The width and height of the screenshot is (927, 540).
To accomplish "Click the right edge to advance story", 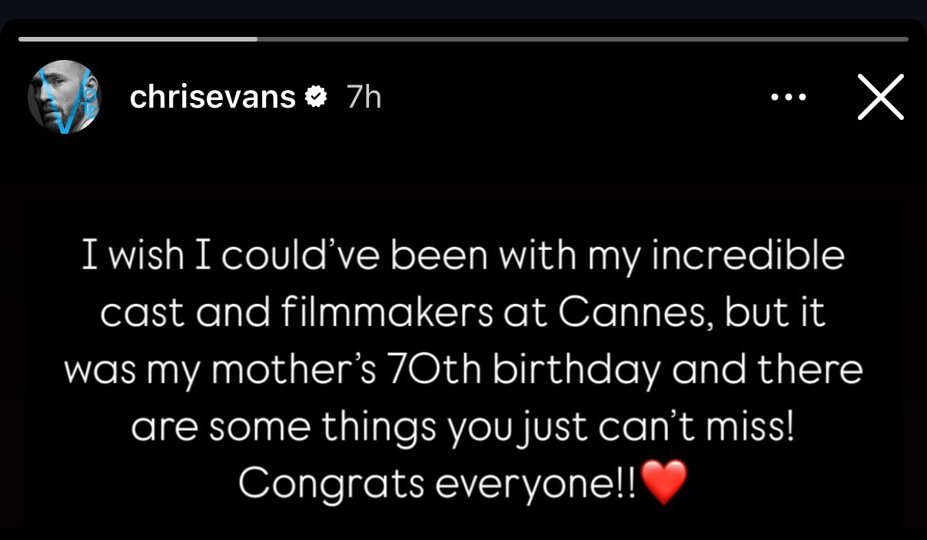I will (919, 308).
